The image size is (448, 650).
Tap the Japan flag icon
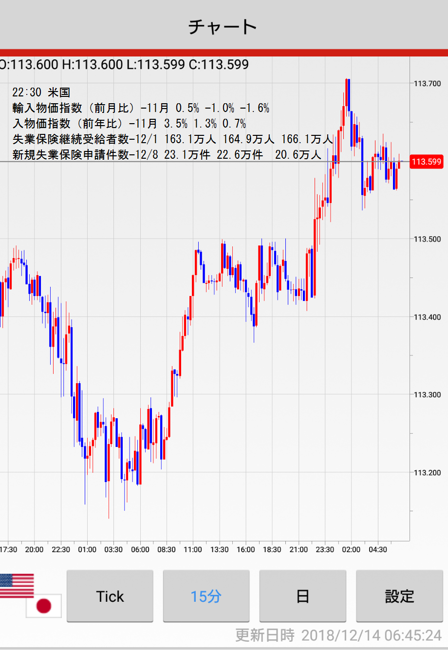tap(44, 606)
